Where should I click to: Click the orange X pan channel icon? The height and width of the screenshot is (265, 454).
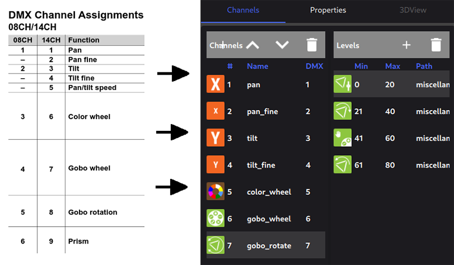point(216,84)
